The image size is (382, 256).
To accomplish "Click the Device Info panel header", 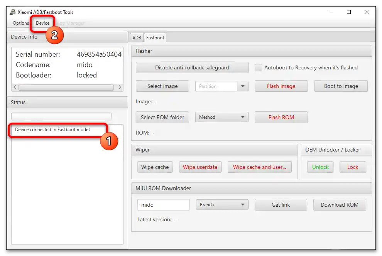I will [x=67, y=37].
